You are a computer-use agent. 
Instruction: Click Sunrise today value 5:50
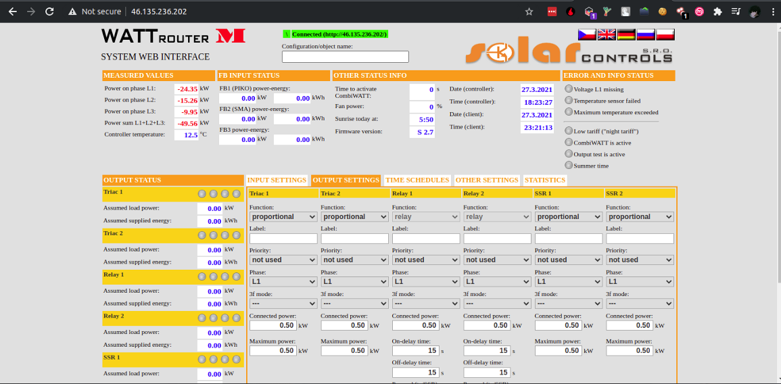pyautogui.click(x=423, y=120)
